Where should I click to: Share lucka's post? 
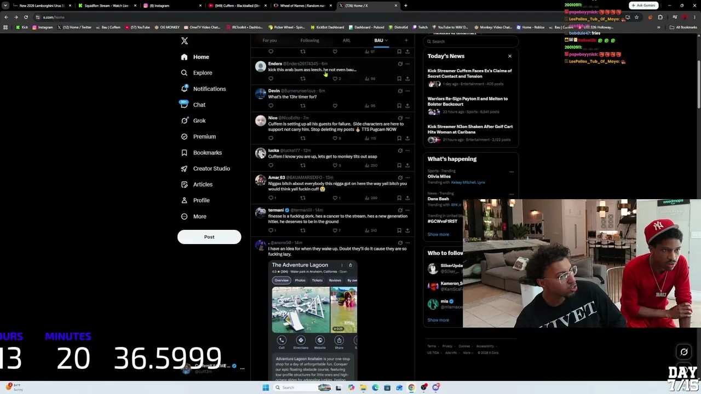407,165
